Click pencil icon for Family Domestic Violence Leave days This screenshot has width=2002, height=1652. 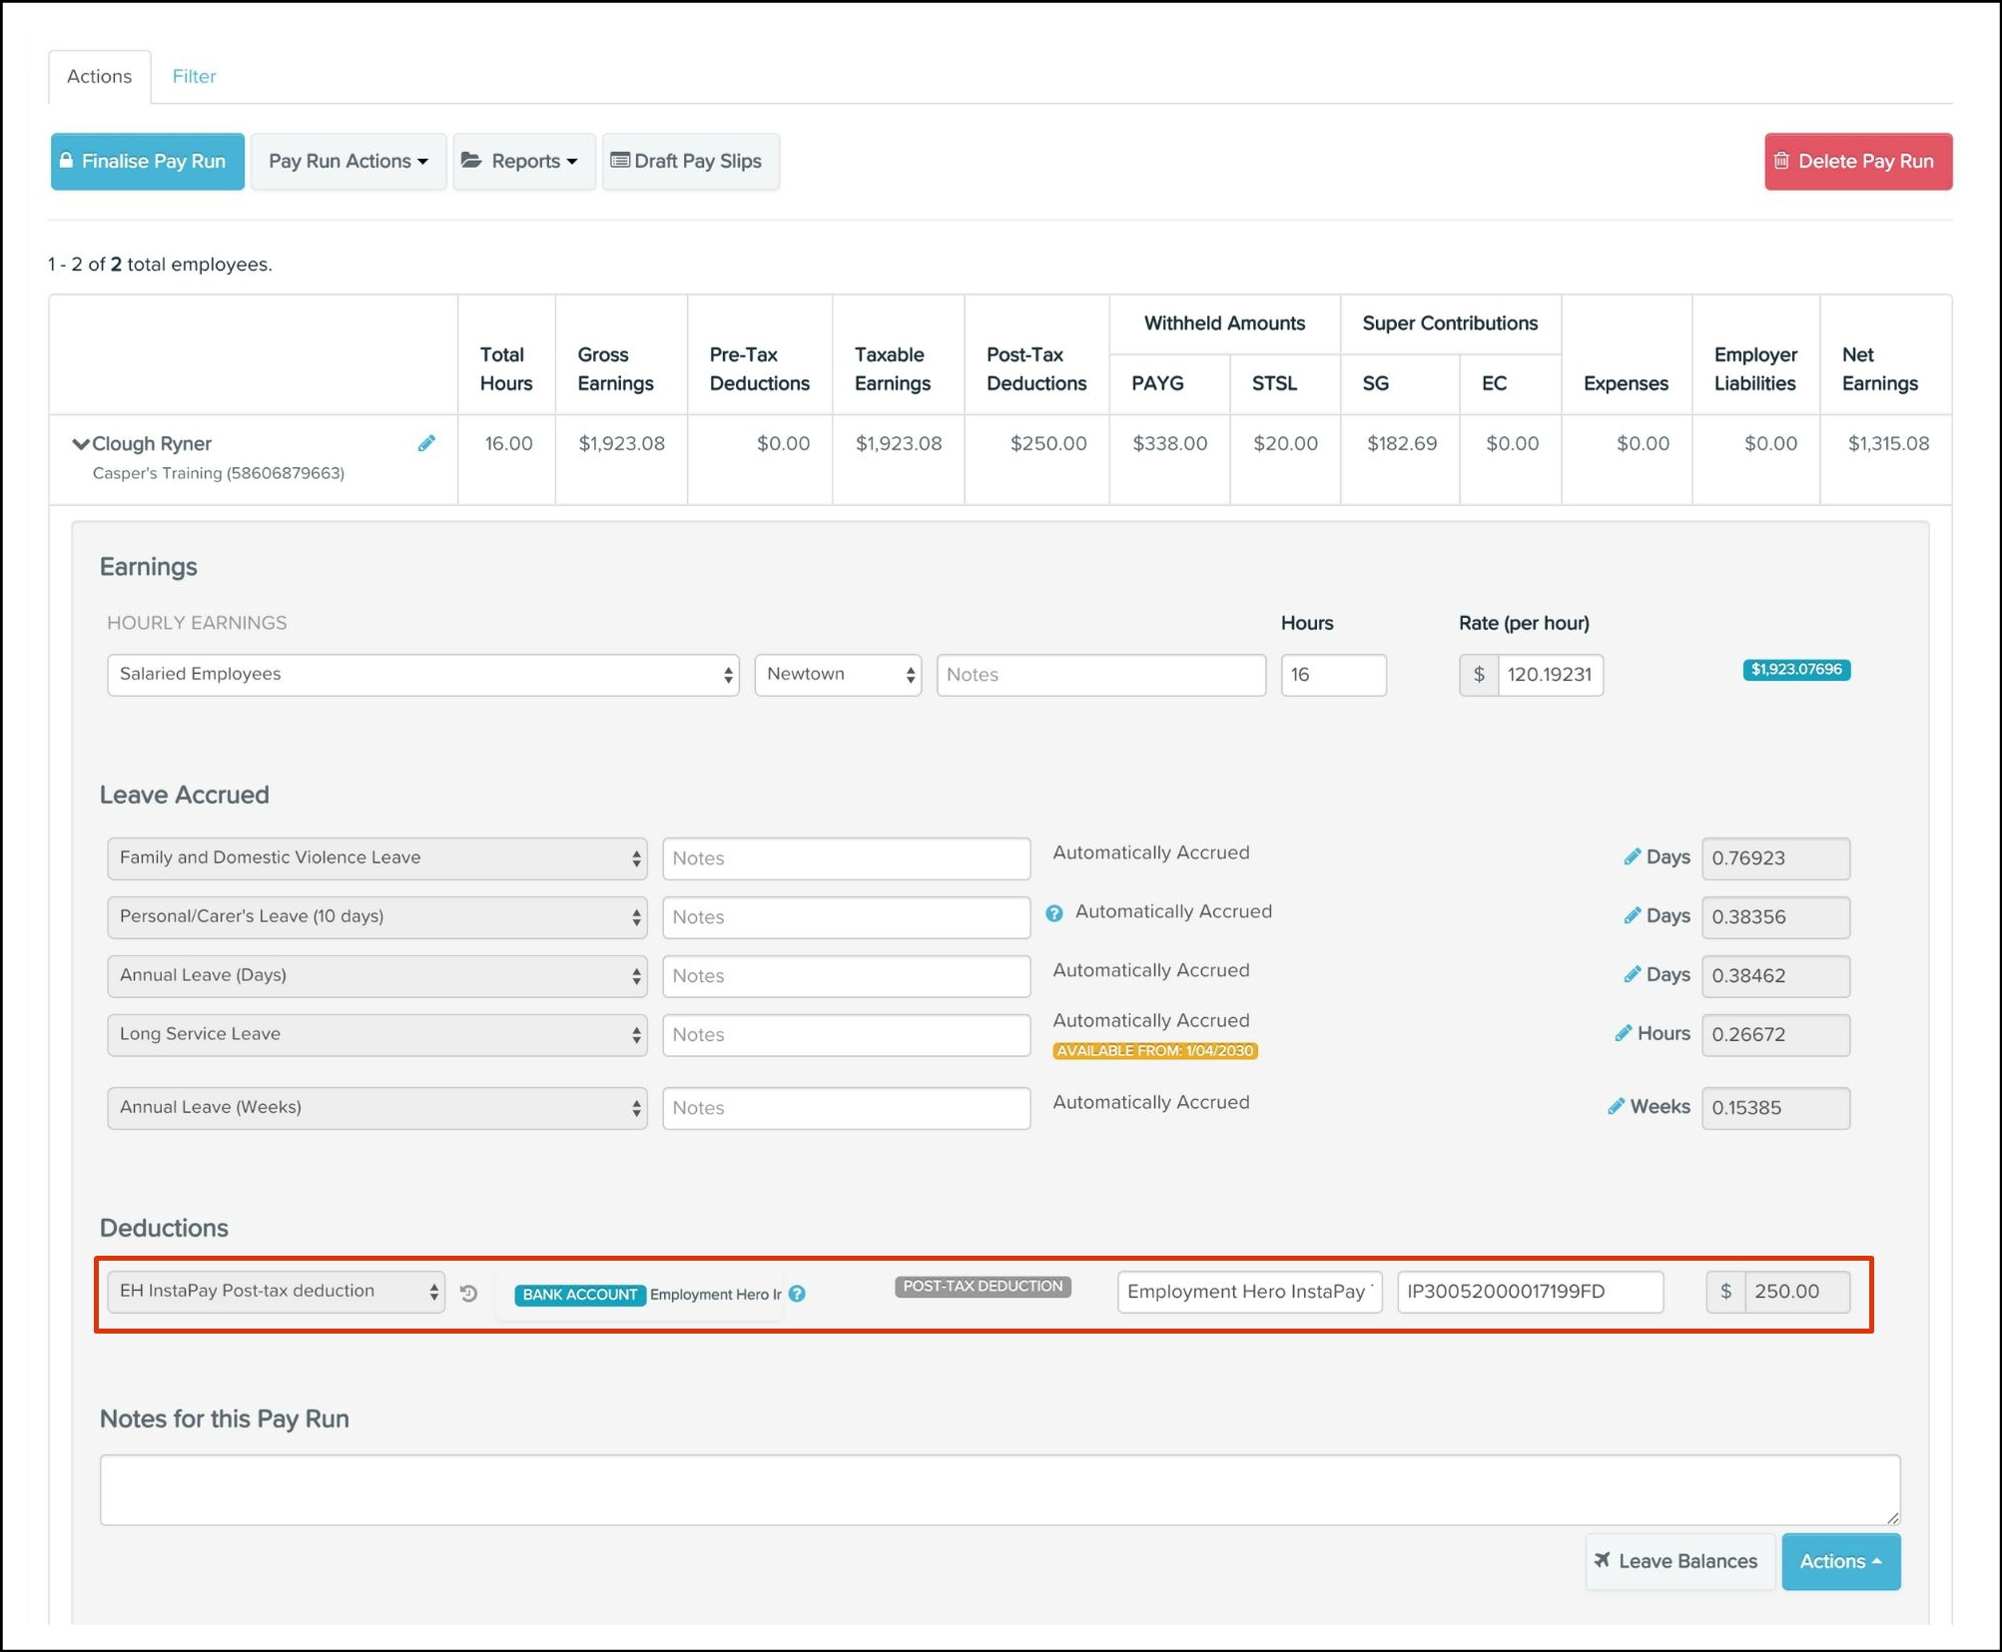pyautogui.click(x=1632, y=857)
